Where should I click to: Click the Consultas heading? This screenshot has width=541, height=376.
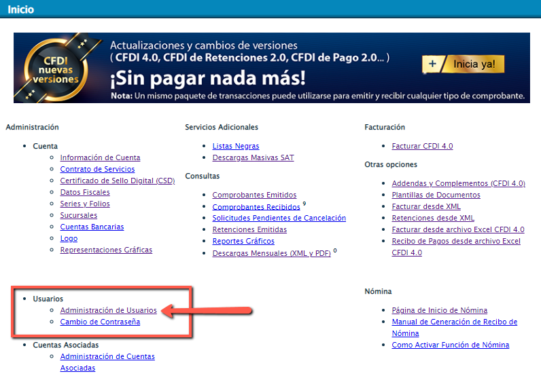tap(202, 176)
